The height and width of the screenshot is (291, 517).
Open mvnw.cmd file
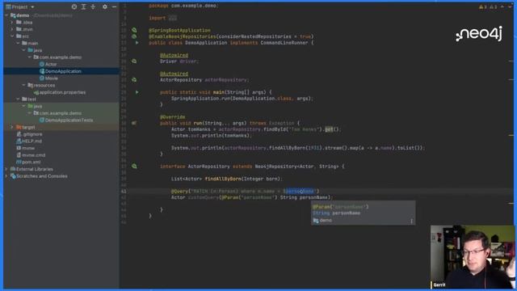[33, 155]
